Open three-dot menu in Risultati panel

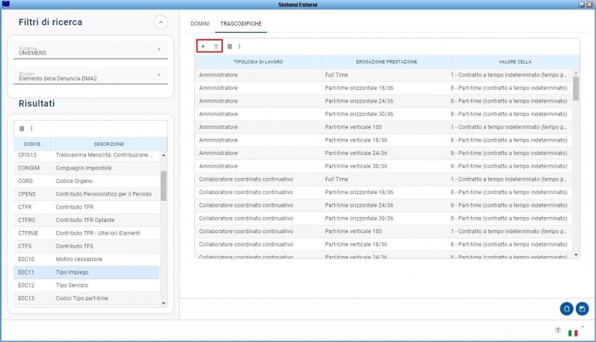click(31, 128)
